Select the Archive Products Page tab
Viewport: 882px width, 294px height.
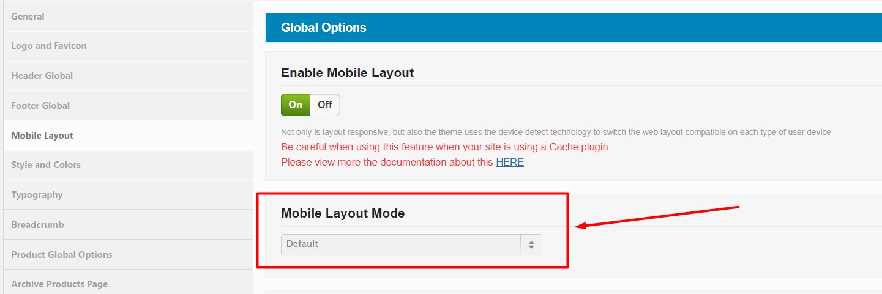point(59,284)
